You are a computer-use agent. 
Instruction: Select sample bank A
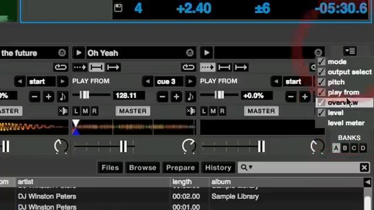[x=336, y=148]
